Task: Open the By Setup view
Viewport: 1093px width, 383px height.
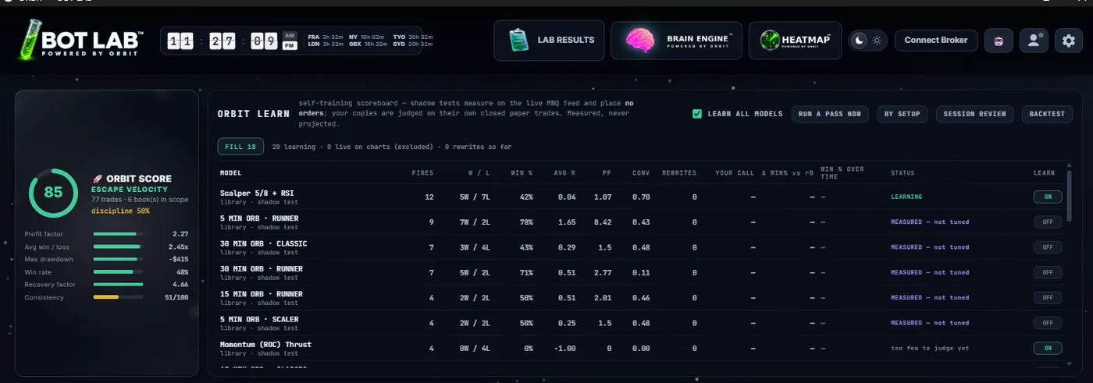Action: 902,114
